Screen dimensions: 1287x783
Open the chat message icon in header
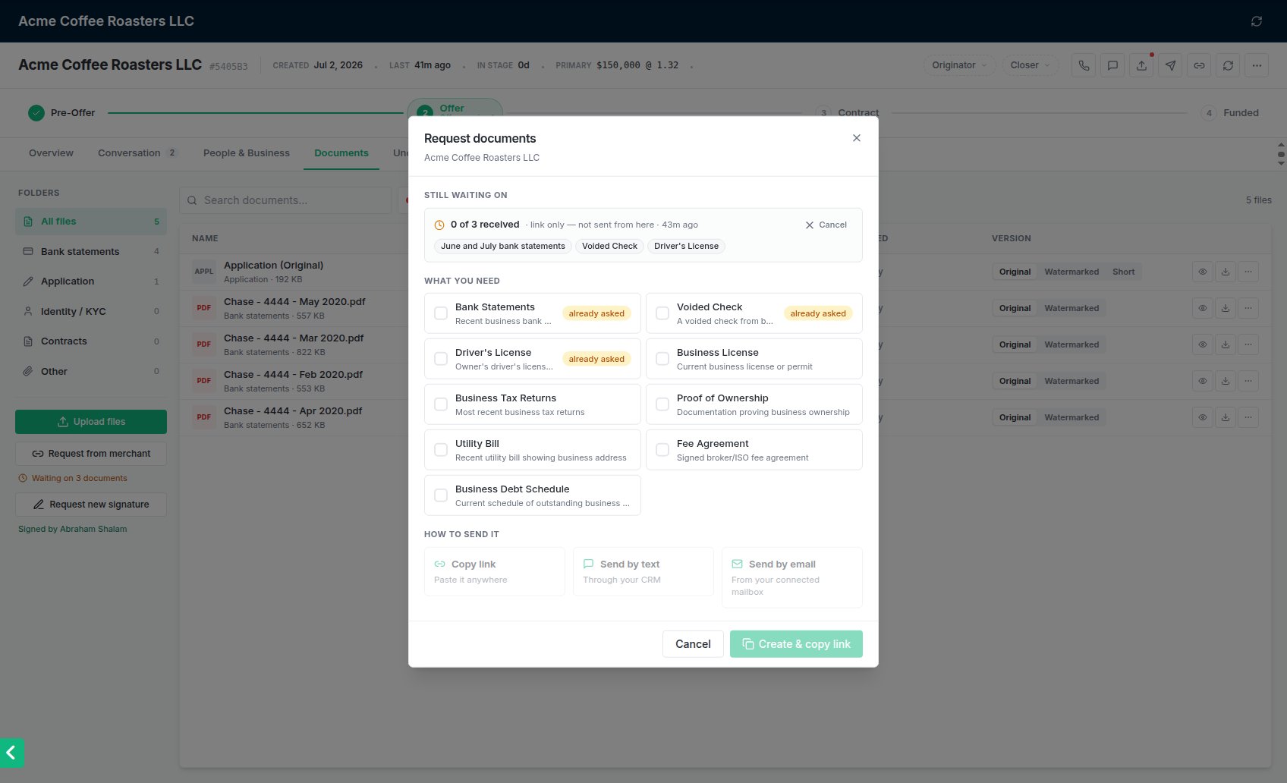pos(1112,65)
